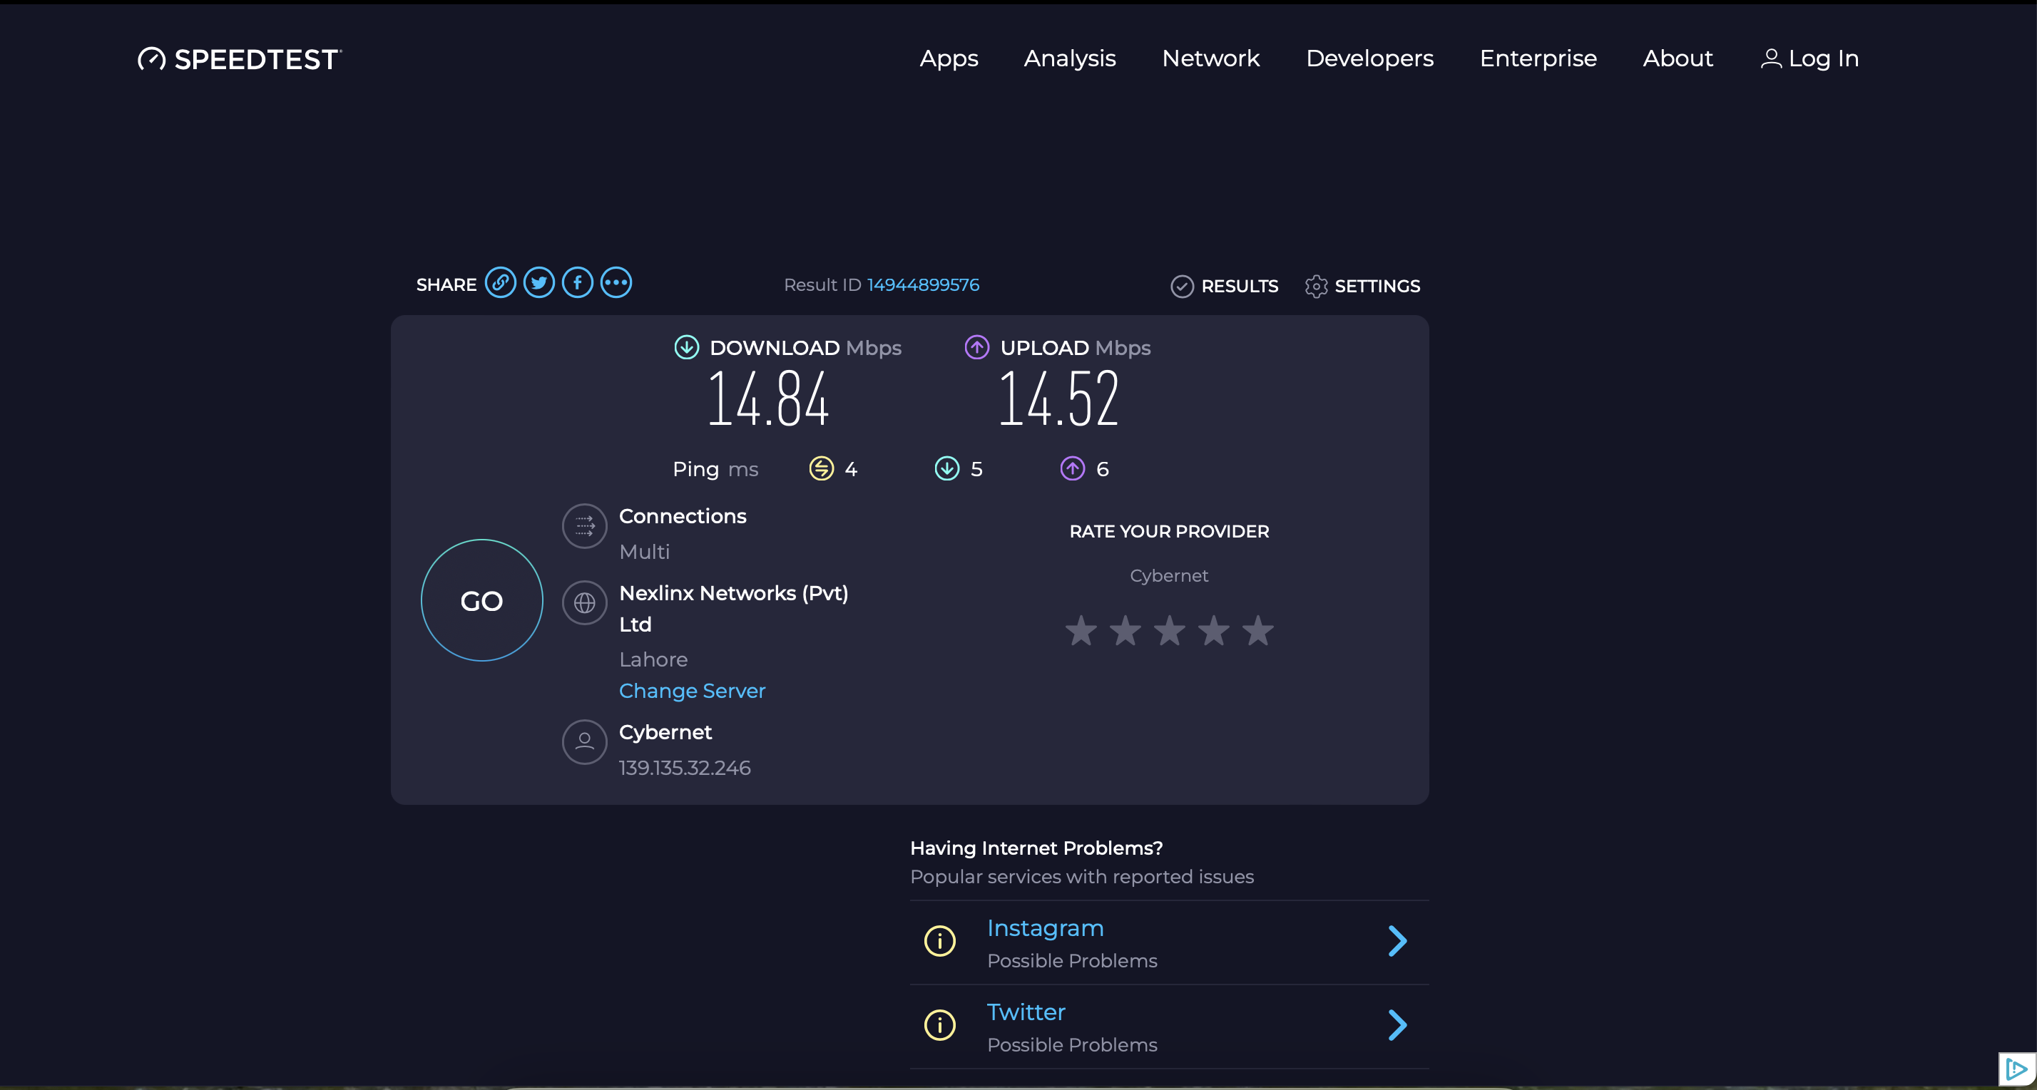Share result on Facebook icon
Image resolution: width=2037 pixels, height=1090 pixels.
click(577, 283)
